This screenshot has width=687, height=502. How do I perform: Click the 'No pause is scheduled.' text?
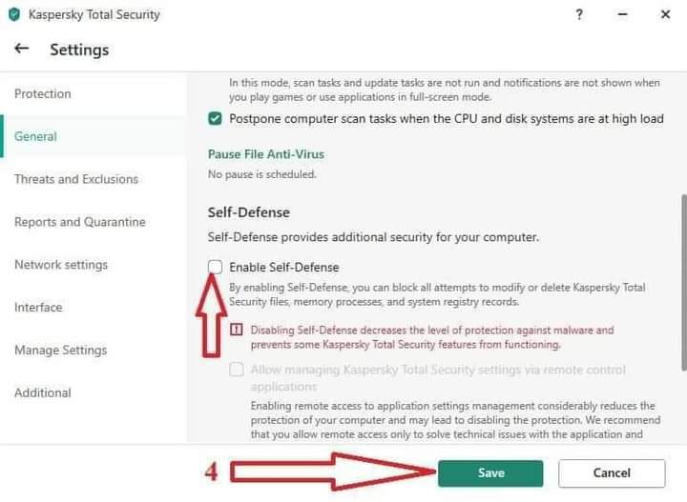(261, 174)
